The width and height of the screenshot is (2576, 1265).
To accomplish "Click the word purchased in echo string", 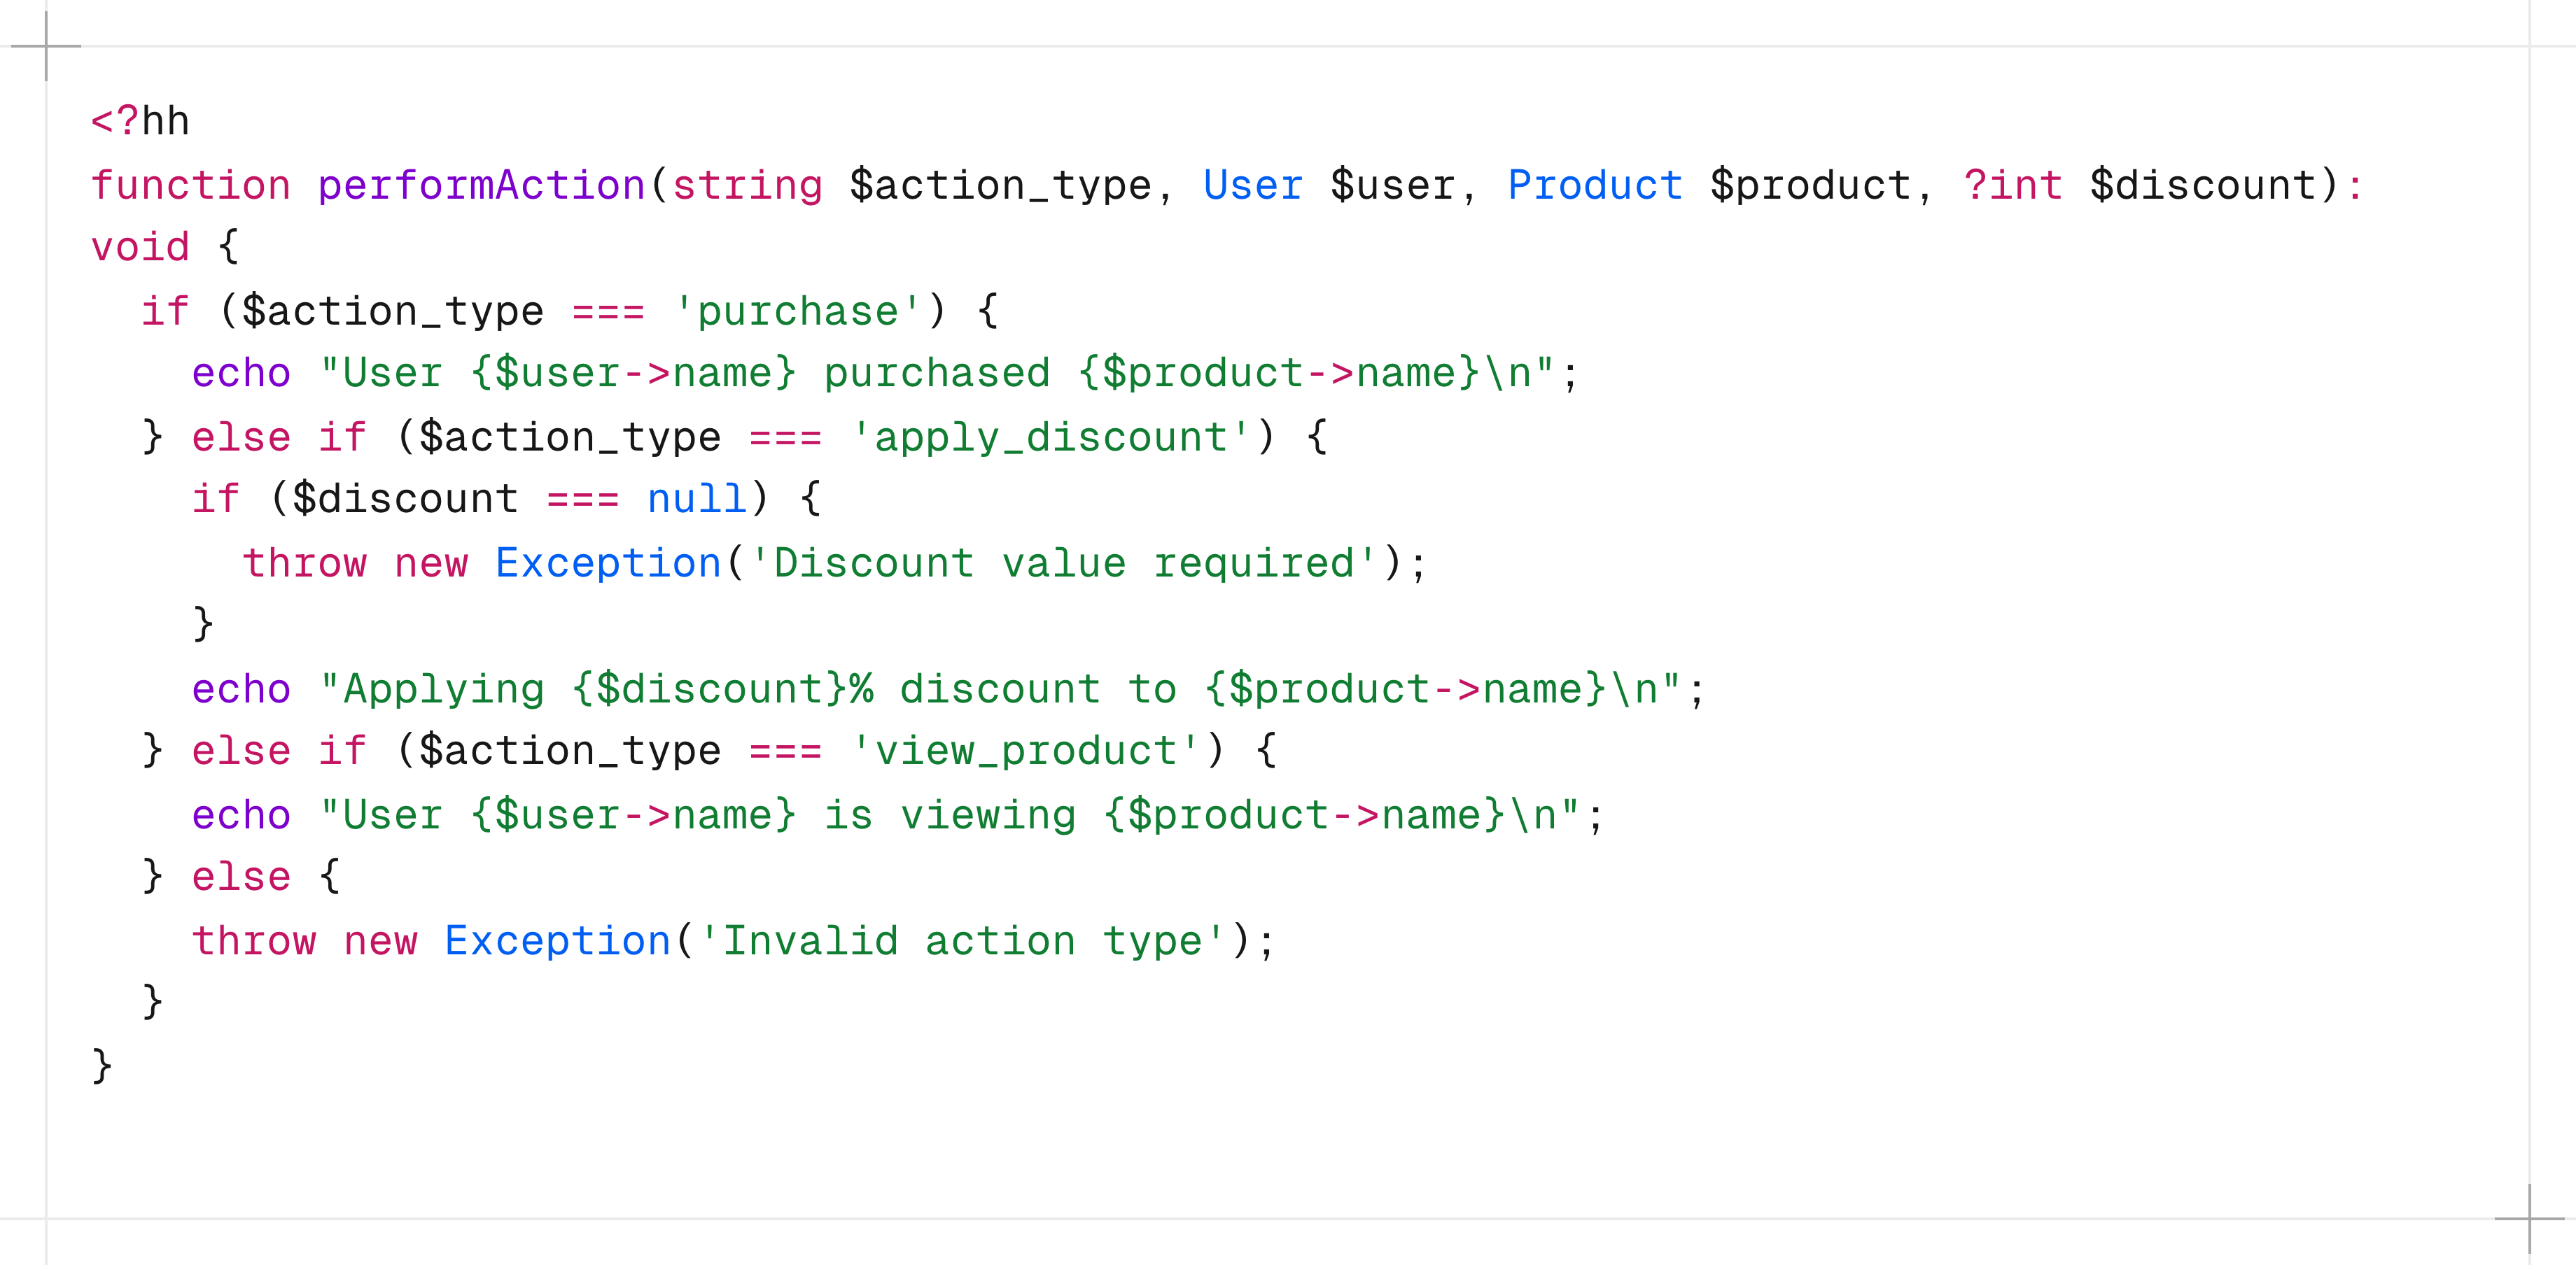I will (936, 373).
